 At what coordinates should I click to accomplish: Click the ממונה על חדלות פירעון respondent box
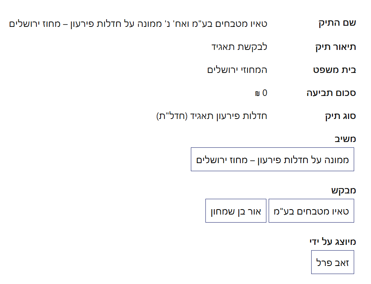point(272,159)
